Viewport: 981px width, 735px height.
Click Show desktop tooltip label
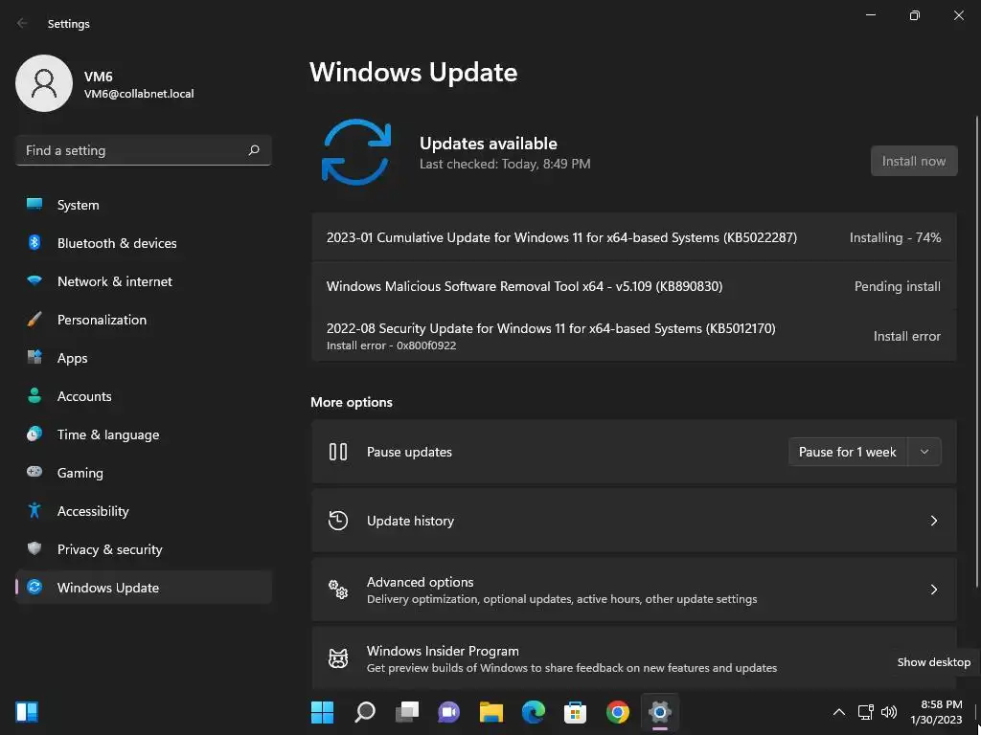click(933, 662)
